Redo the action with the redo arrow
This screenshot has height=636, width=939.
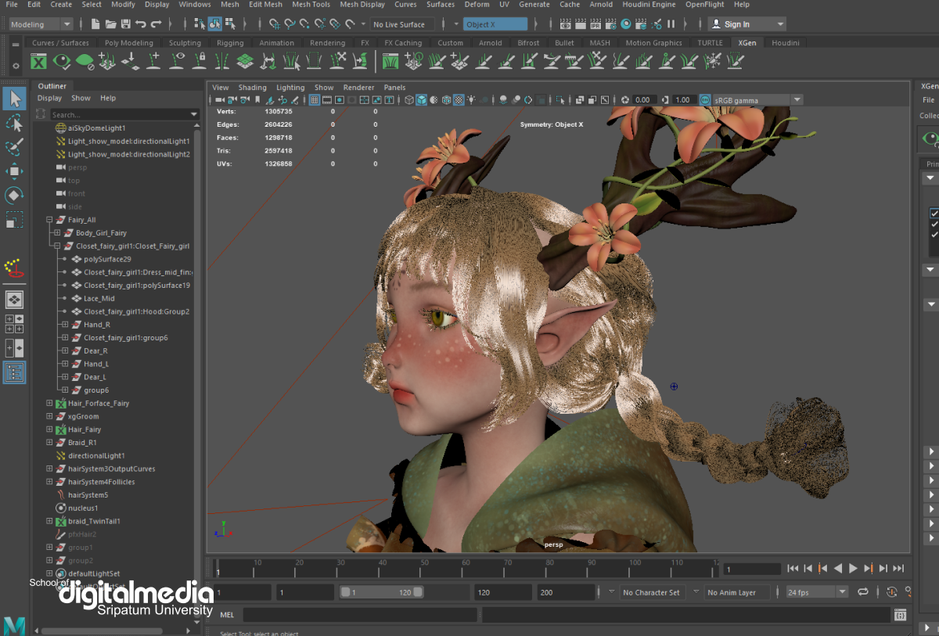(156, 24)
